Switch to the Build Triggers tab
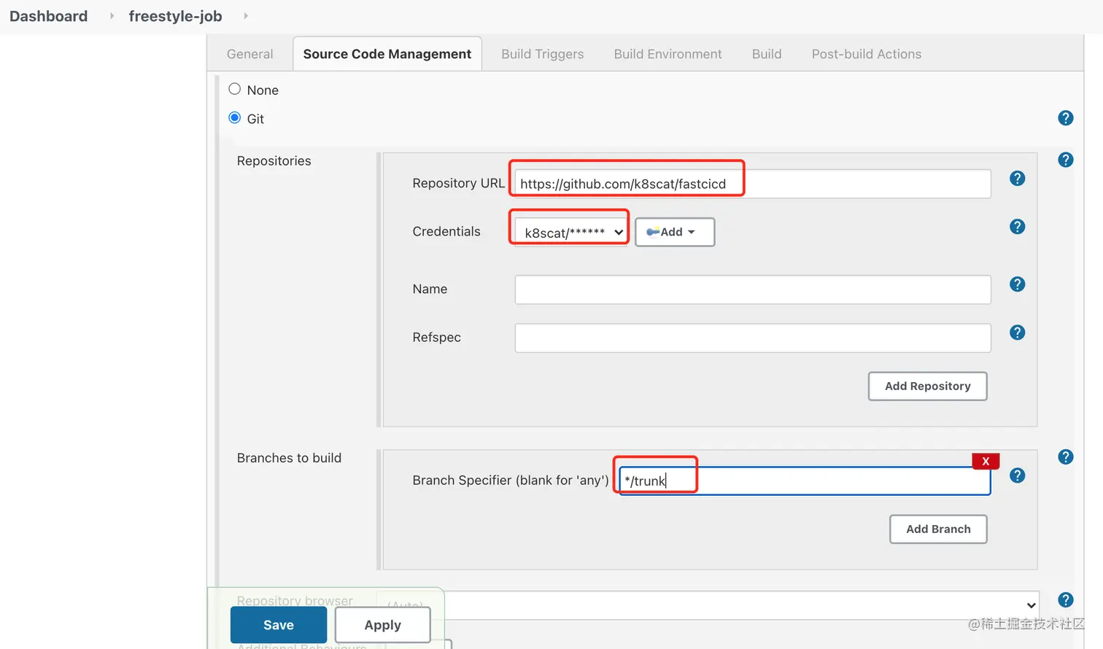Image resolution: width=1103 pixels, height=649 pixels. point(542,54)
